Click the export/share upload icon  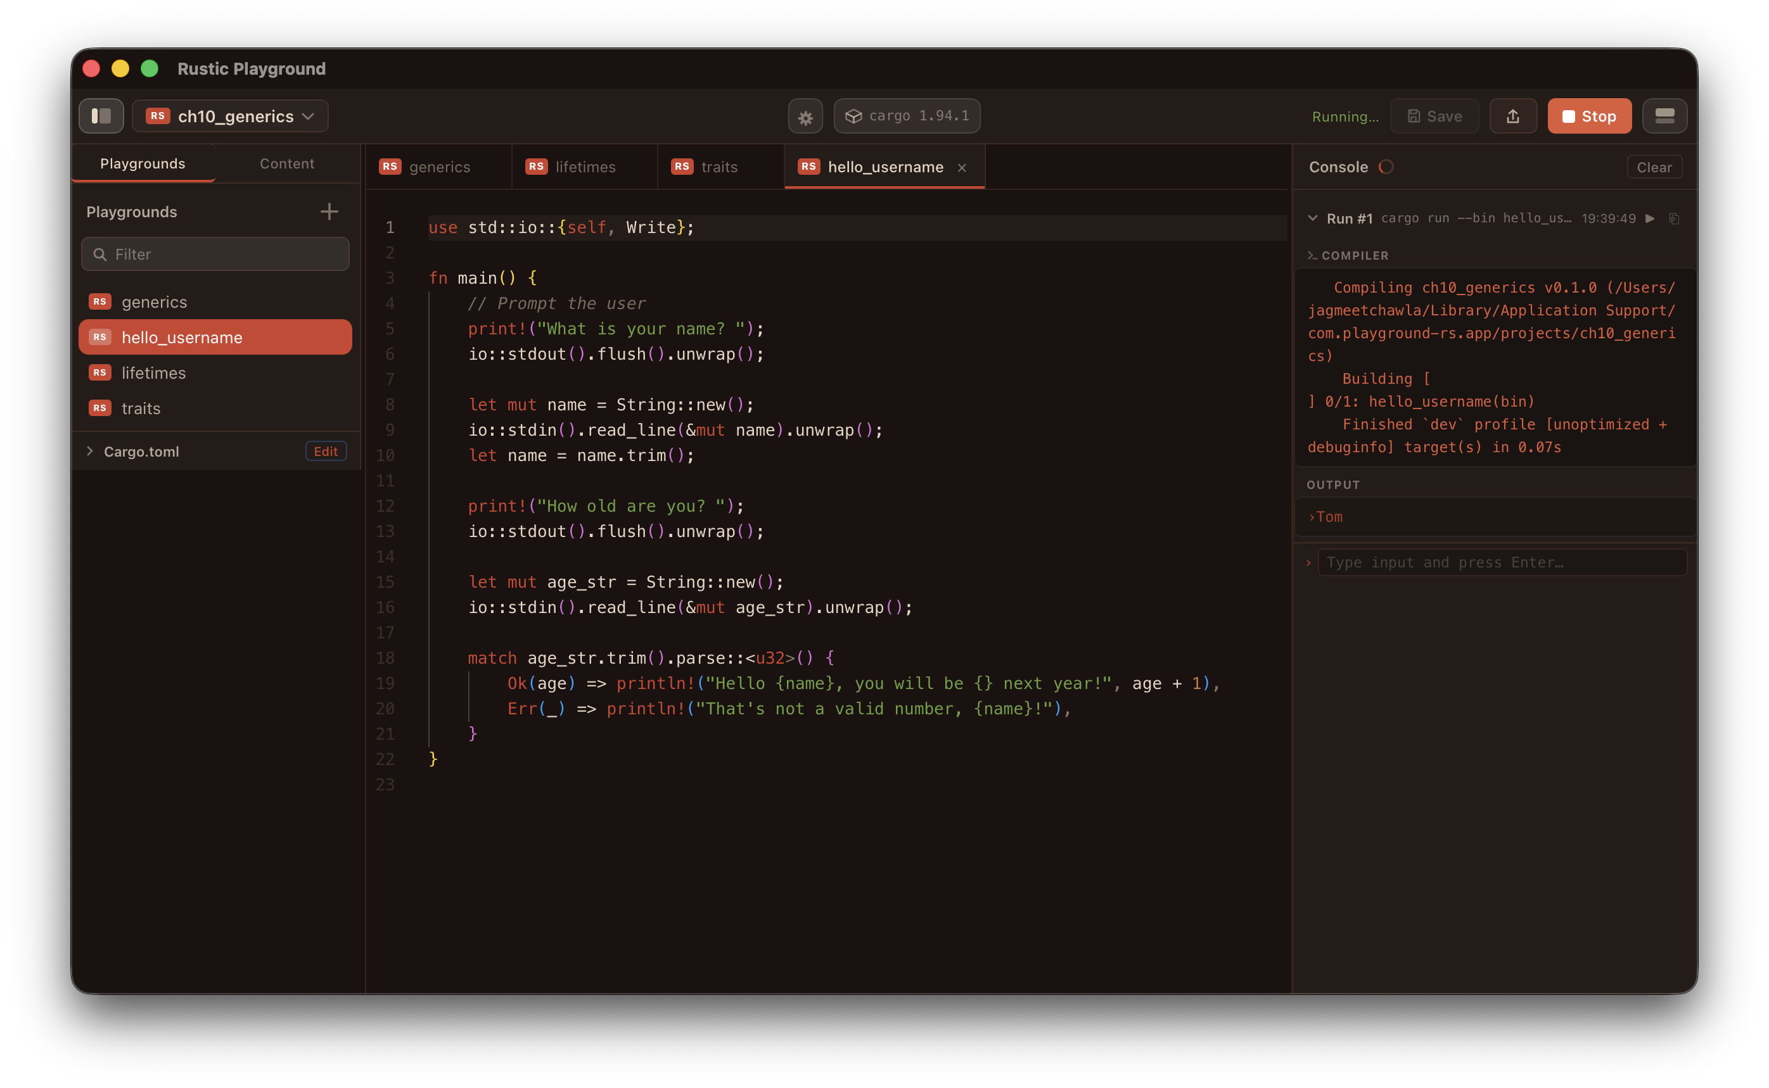(x=1514, y=116)
